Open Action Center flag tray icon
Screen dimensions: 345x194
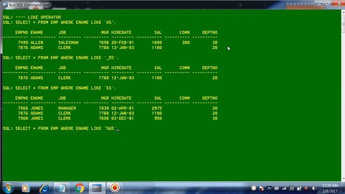261,188
